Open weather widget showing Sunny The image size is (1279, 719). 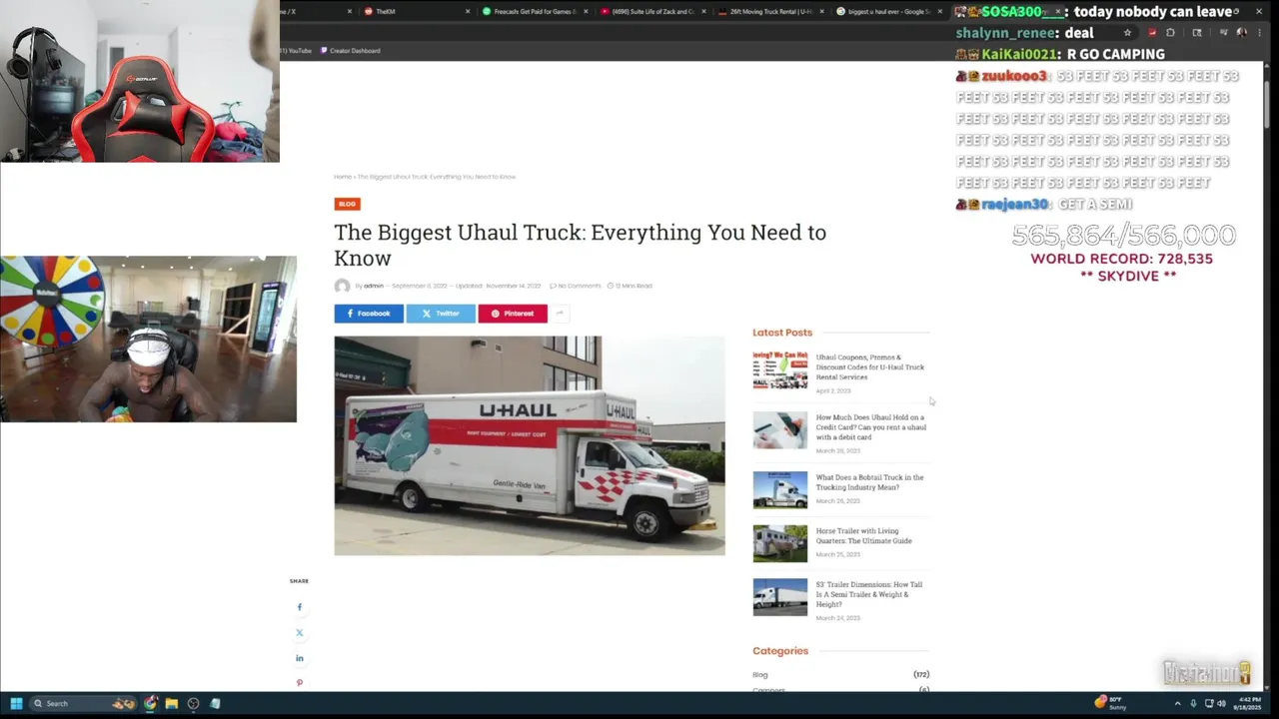coord(1111,703)
